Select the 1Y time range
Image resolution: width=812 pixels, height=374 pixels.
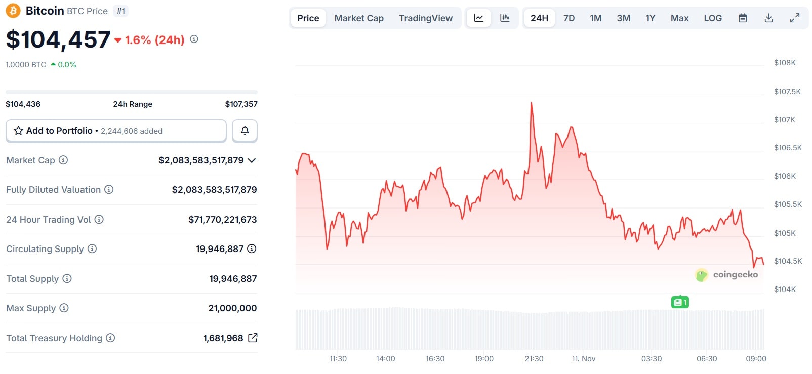(x=650, y=18)
